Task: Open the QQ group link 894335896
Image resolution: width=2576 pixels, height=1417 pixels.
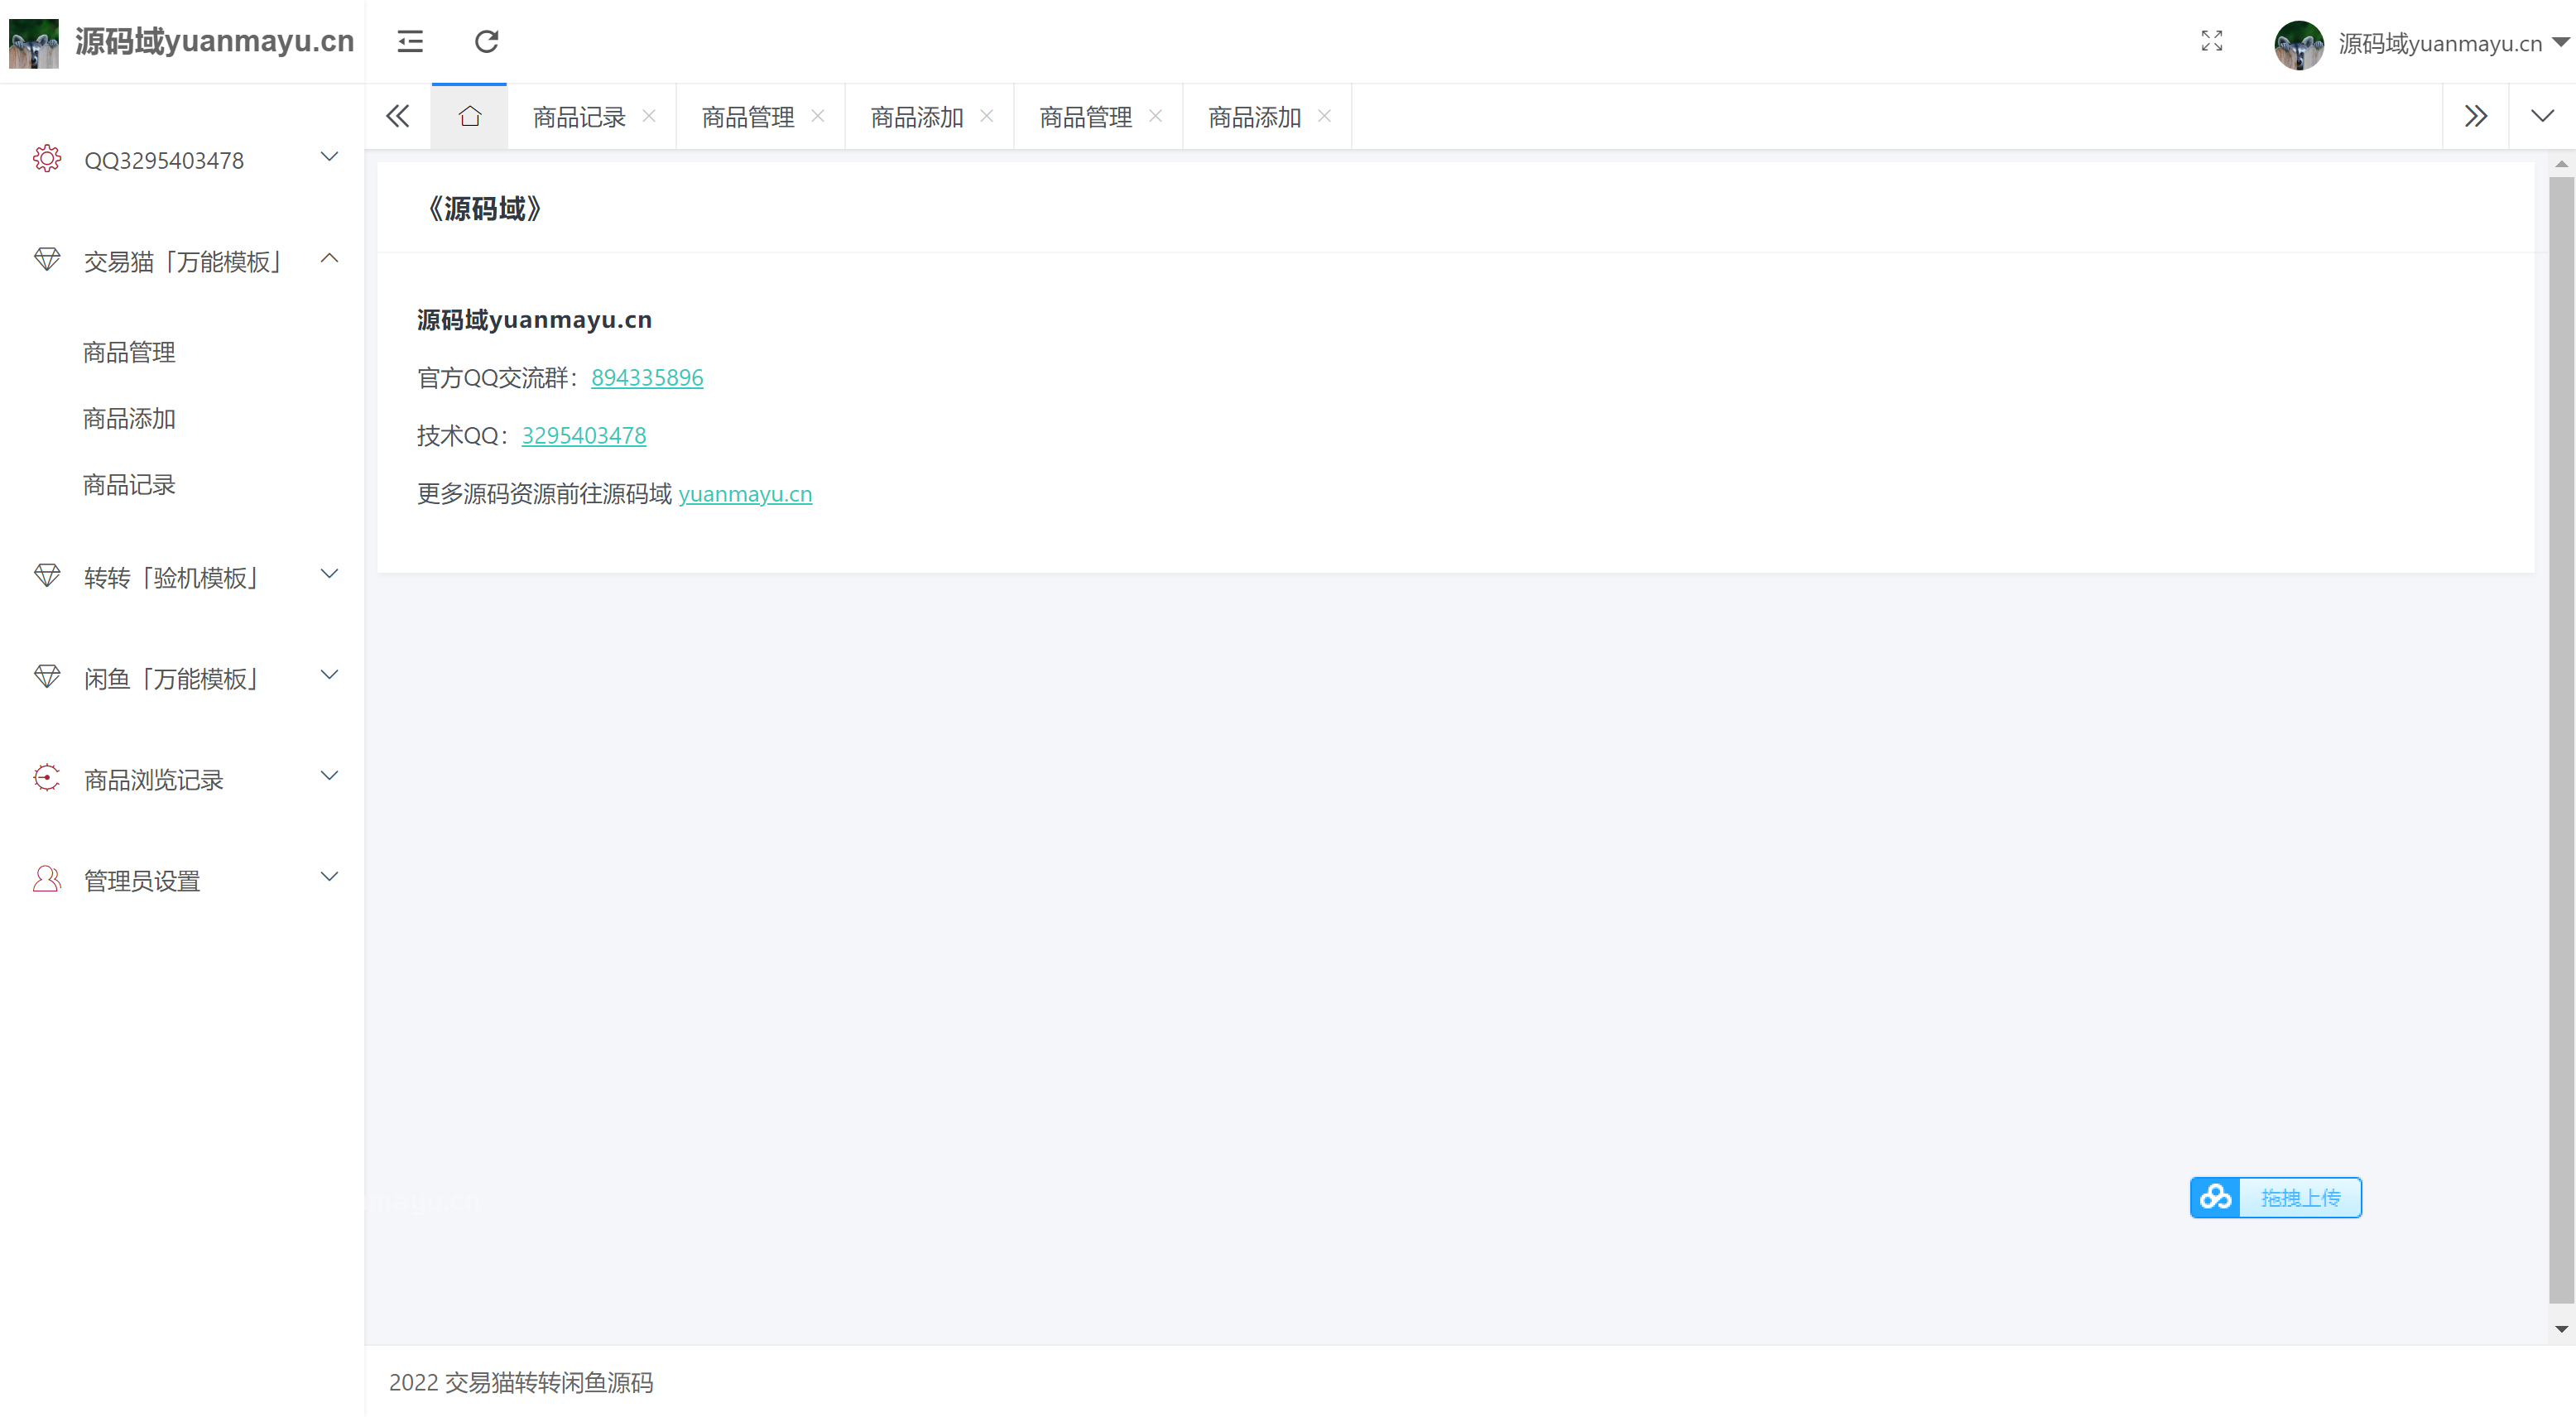Action: coord(647,378)
